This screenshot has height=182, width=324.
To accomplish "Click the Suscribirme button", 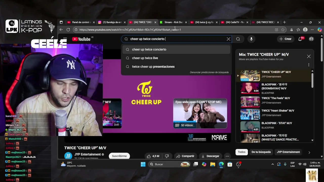I will pos(119,156).
